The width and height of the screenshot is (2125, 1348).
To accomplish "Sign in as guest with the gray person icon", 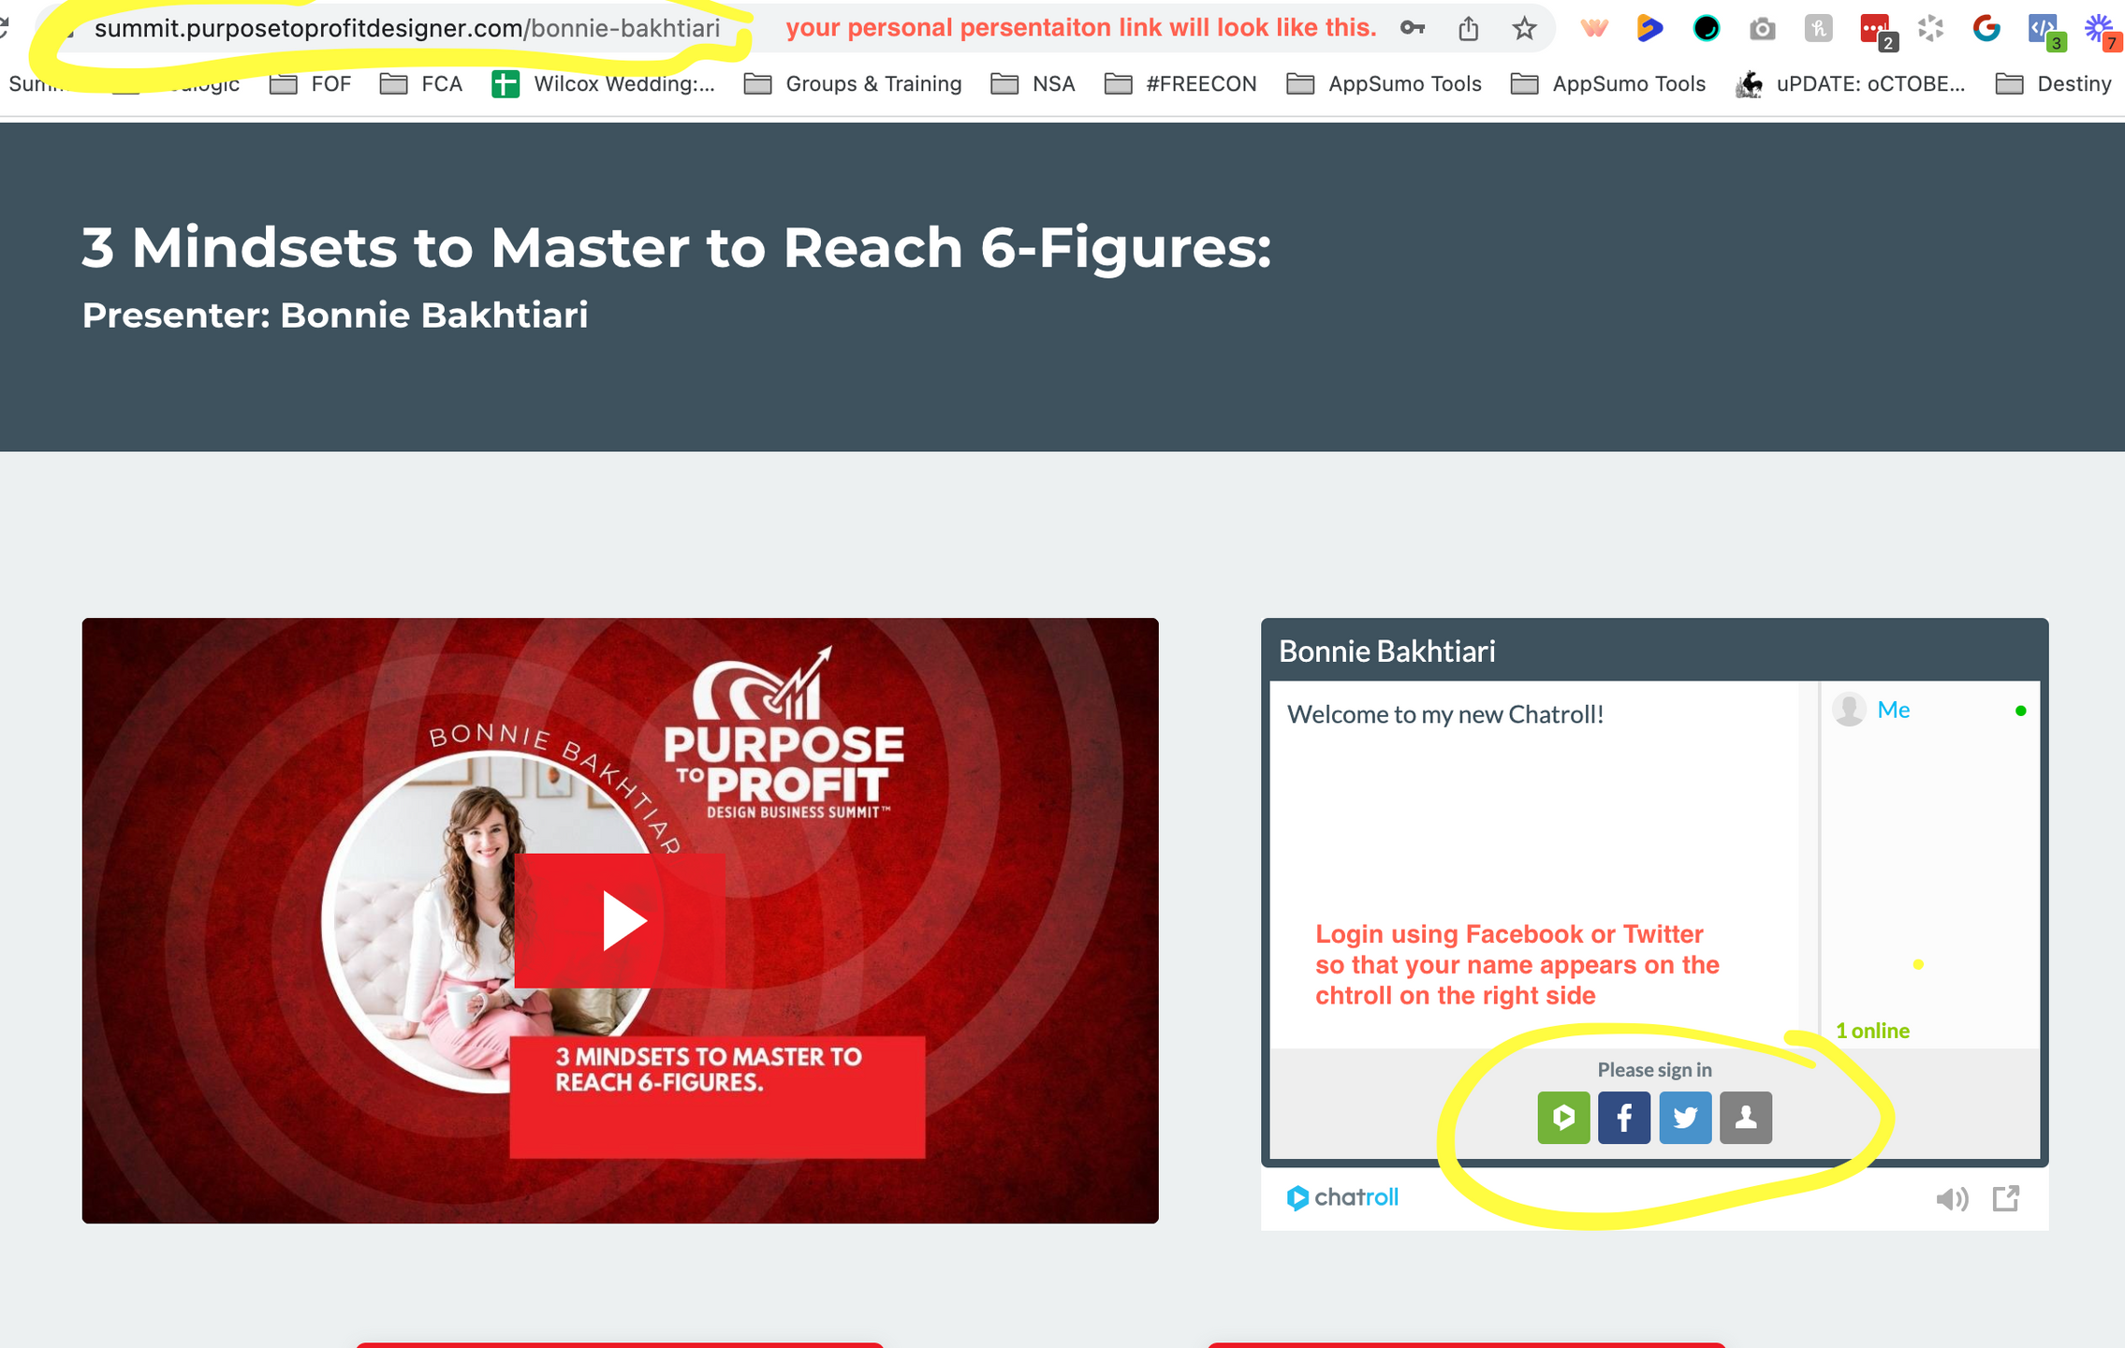I will (1745, 1117).
